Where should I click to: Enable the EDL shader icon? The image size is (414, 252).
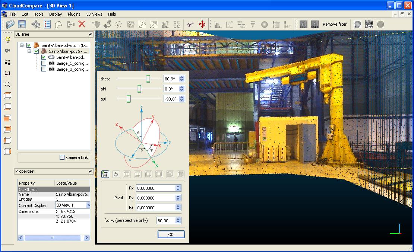click(303, 25)
